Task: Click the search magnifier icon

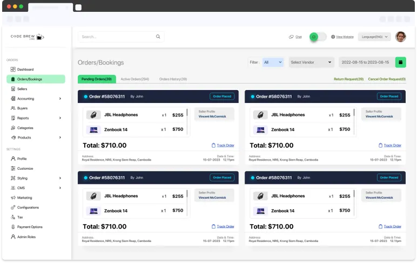Action: coord(158,37)
